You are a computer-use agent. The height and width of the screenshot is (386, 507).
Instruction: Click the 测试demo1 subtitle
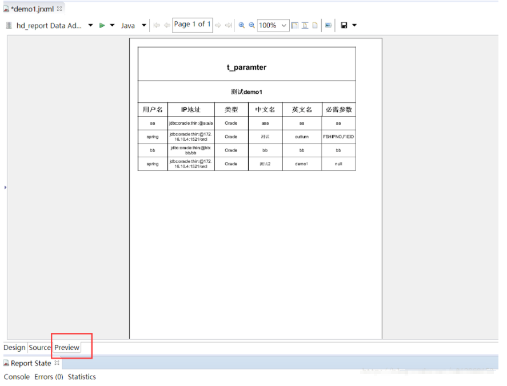tap(247, 92)
